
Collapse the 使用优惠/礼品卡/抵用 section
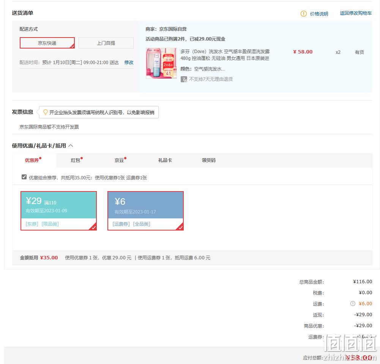71,146
